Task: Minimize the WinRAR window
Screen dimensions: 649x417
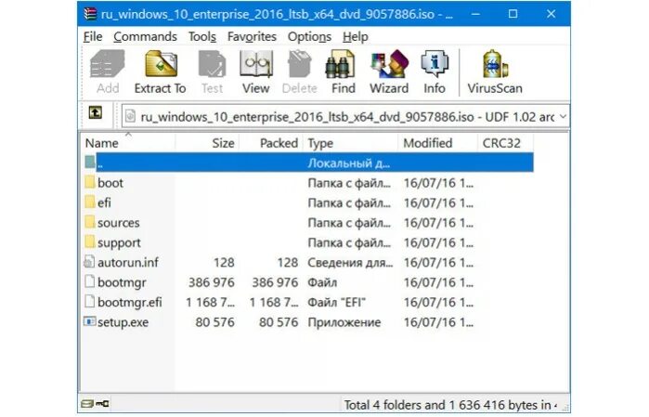Action: (x=475, y=14)
